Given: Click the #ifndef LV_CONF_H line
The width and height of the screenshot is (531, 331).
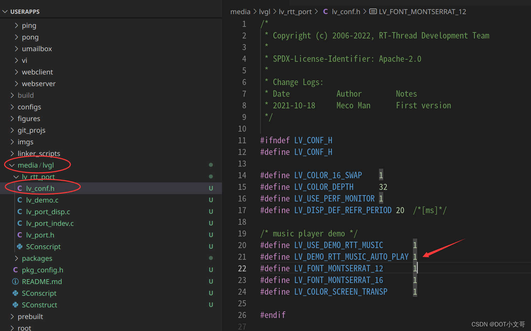Looking at the screenshot, I should click(x=296, y=140).
